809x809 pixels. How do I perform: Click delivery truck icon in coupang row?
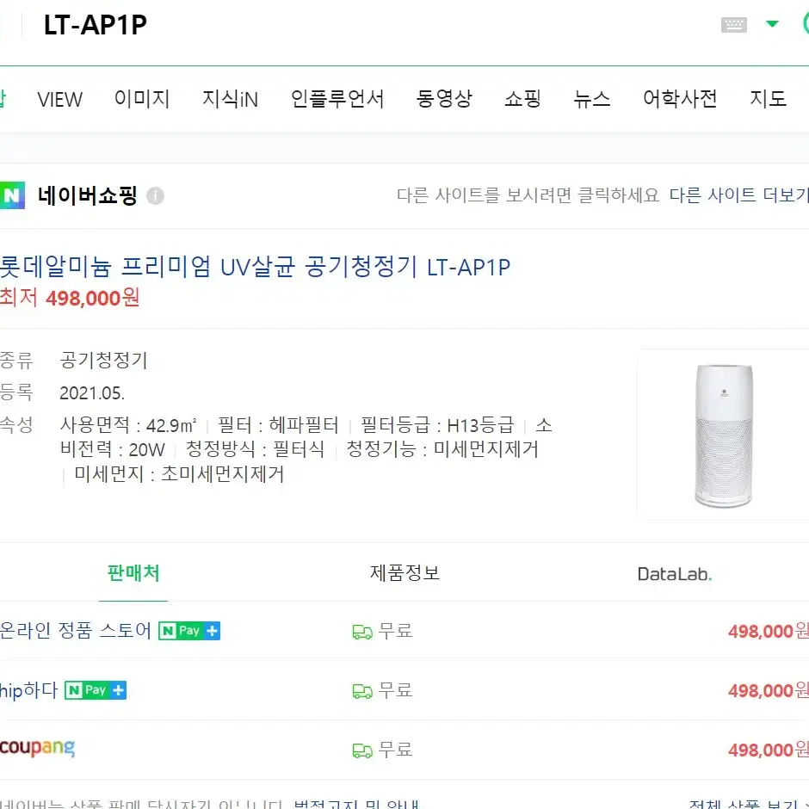[362, 750]
